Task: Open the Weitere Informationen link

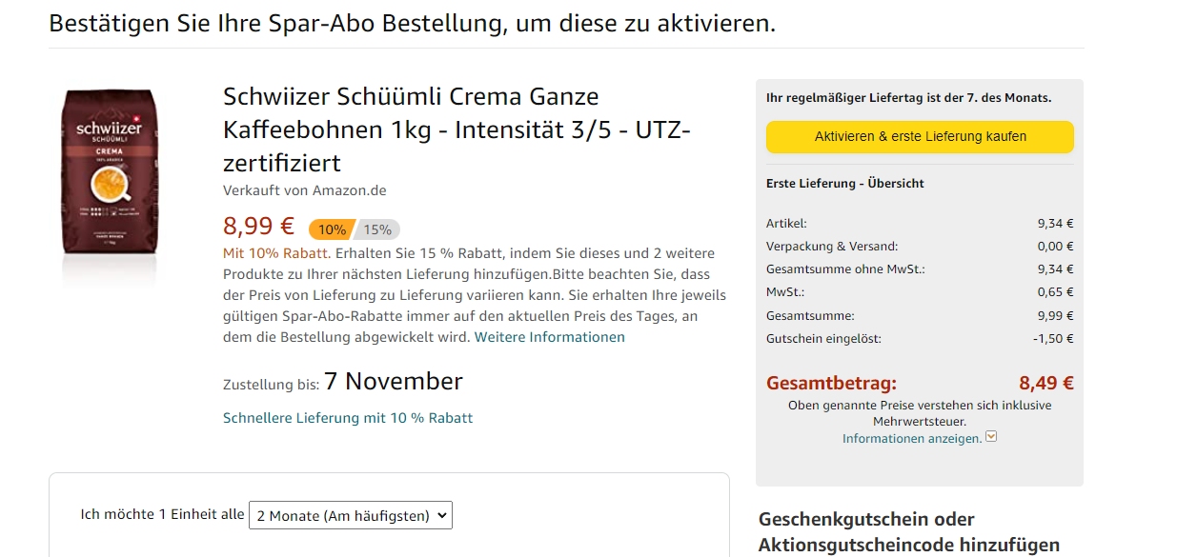Action: [x=550, y=337]
